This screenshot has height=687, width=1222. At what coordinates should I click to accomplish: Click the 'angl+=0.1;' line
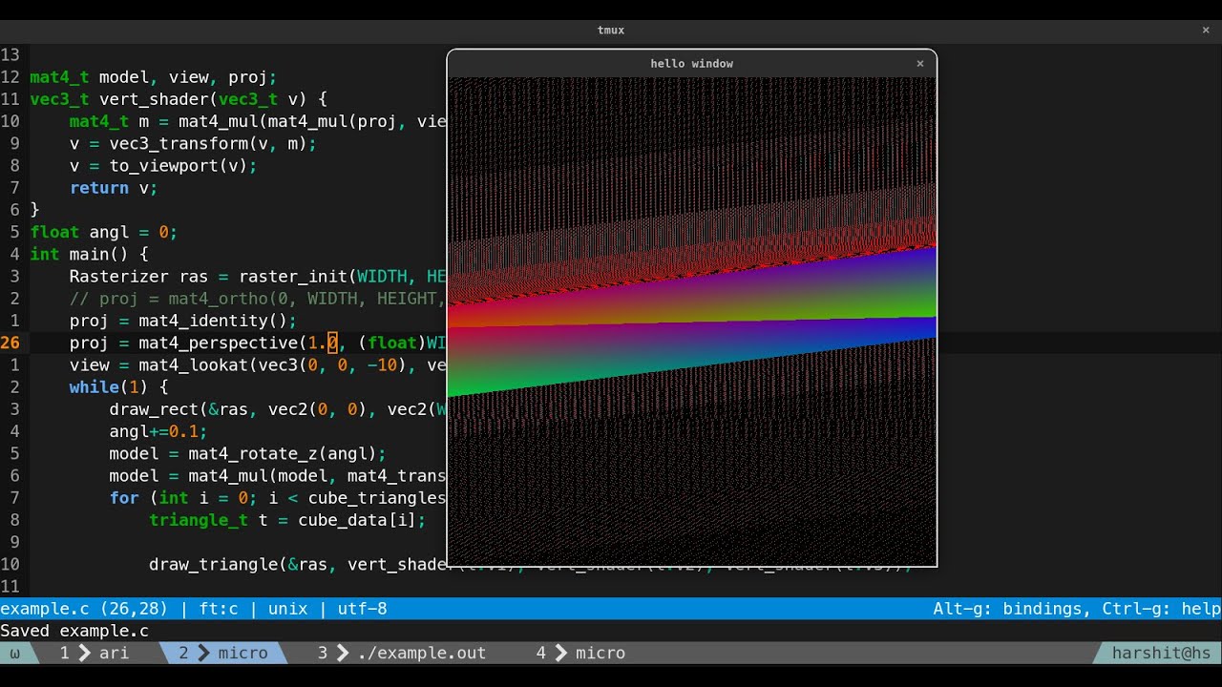click(158, 431)
